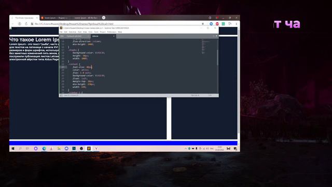Screen dimensions: 332x187
Task: Open the Windows Start menu
Action: [13, 149]
